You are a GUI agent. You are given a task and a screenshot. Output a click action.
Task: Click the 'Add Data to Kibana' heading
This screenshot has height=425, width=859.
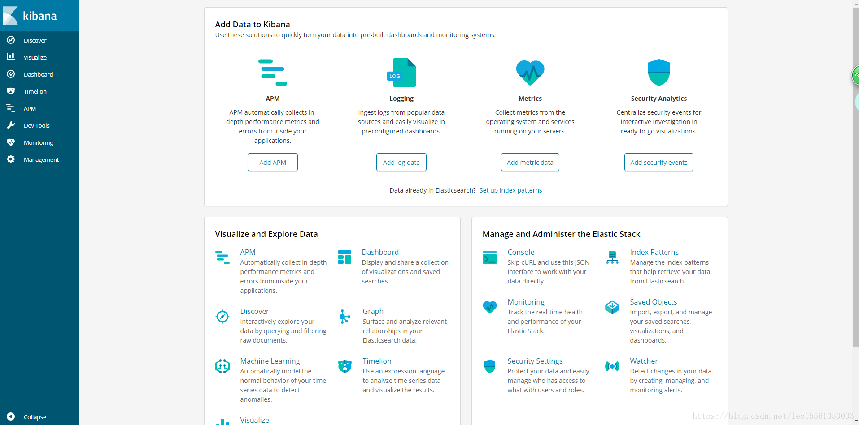(253, 25)
